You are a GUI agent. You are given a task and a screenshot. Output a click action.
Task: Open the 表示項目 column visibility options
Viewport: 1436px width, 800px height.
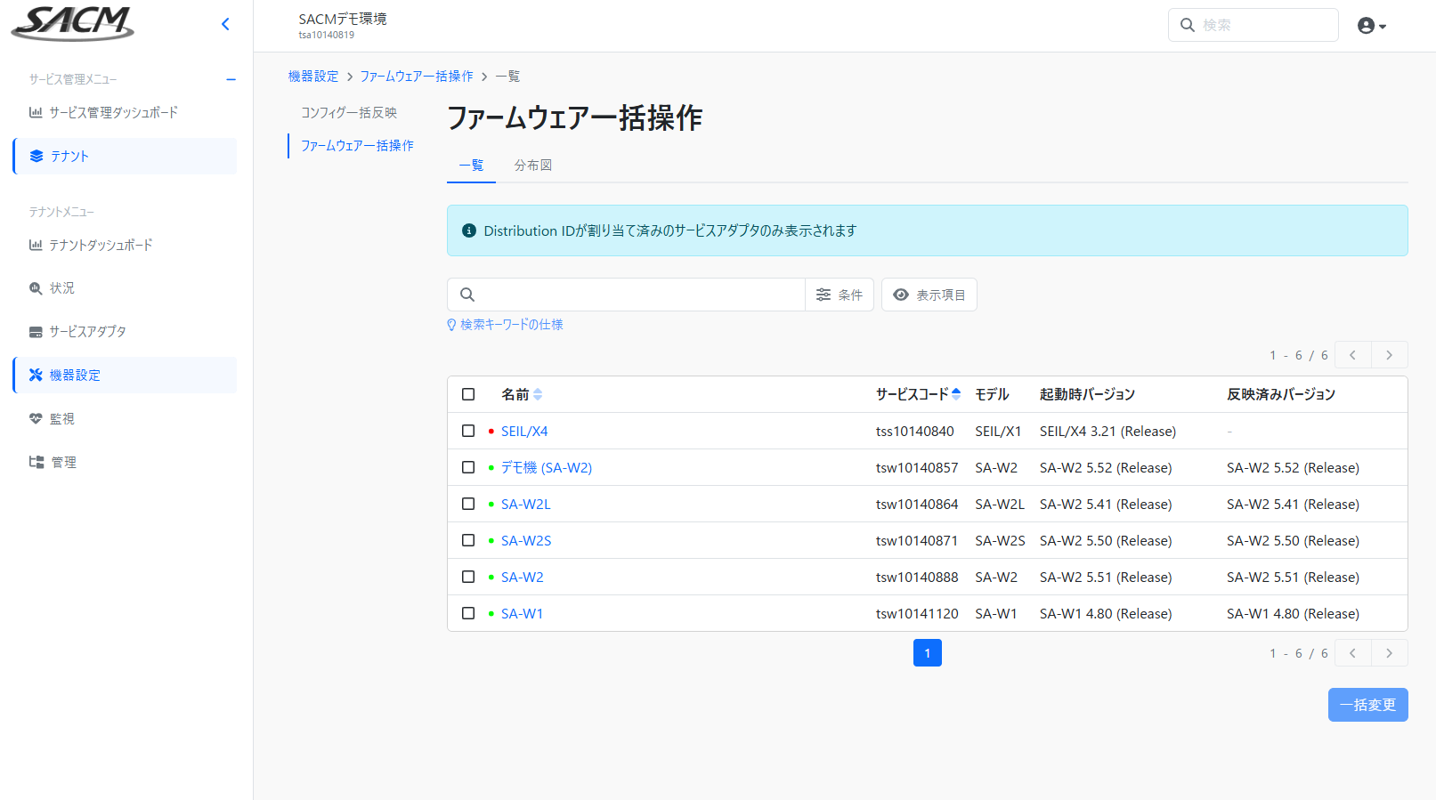coord(929,295)
